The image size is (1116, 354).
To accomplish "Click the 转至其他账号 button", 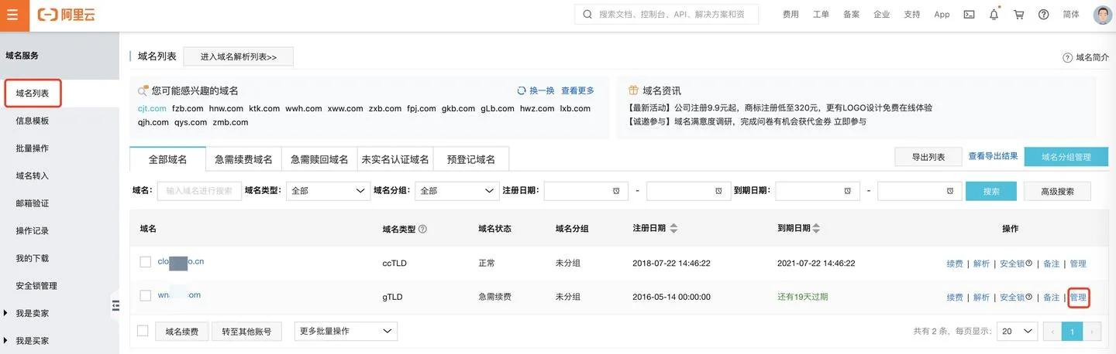I will pyautogui.click(x=246, y=332).
